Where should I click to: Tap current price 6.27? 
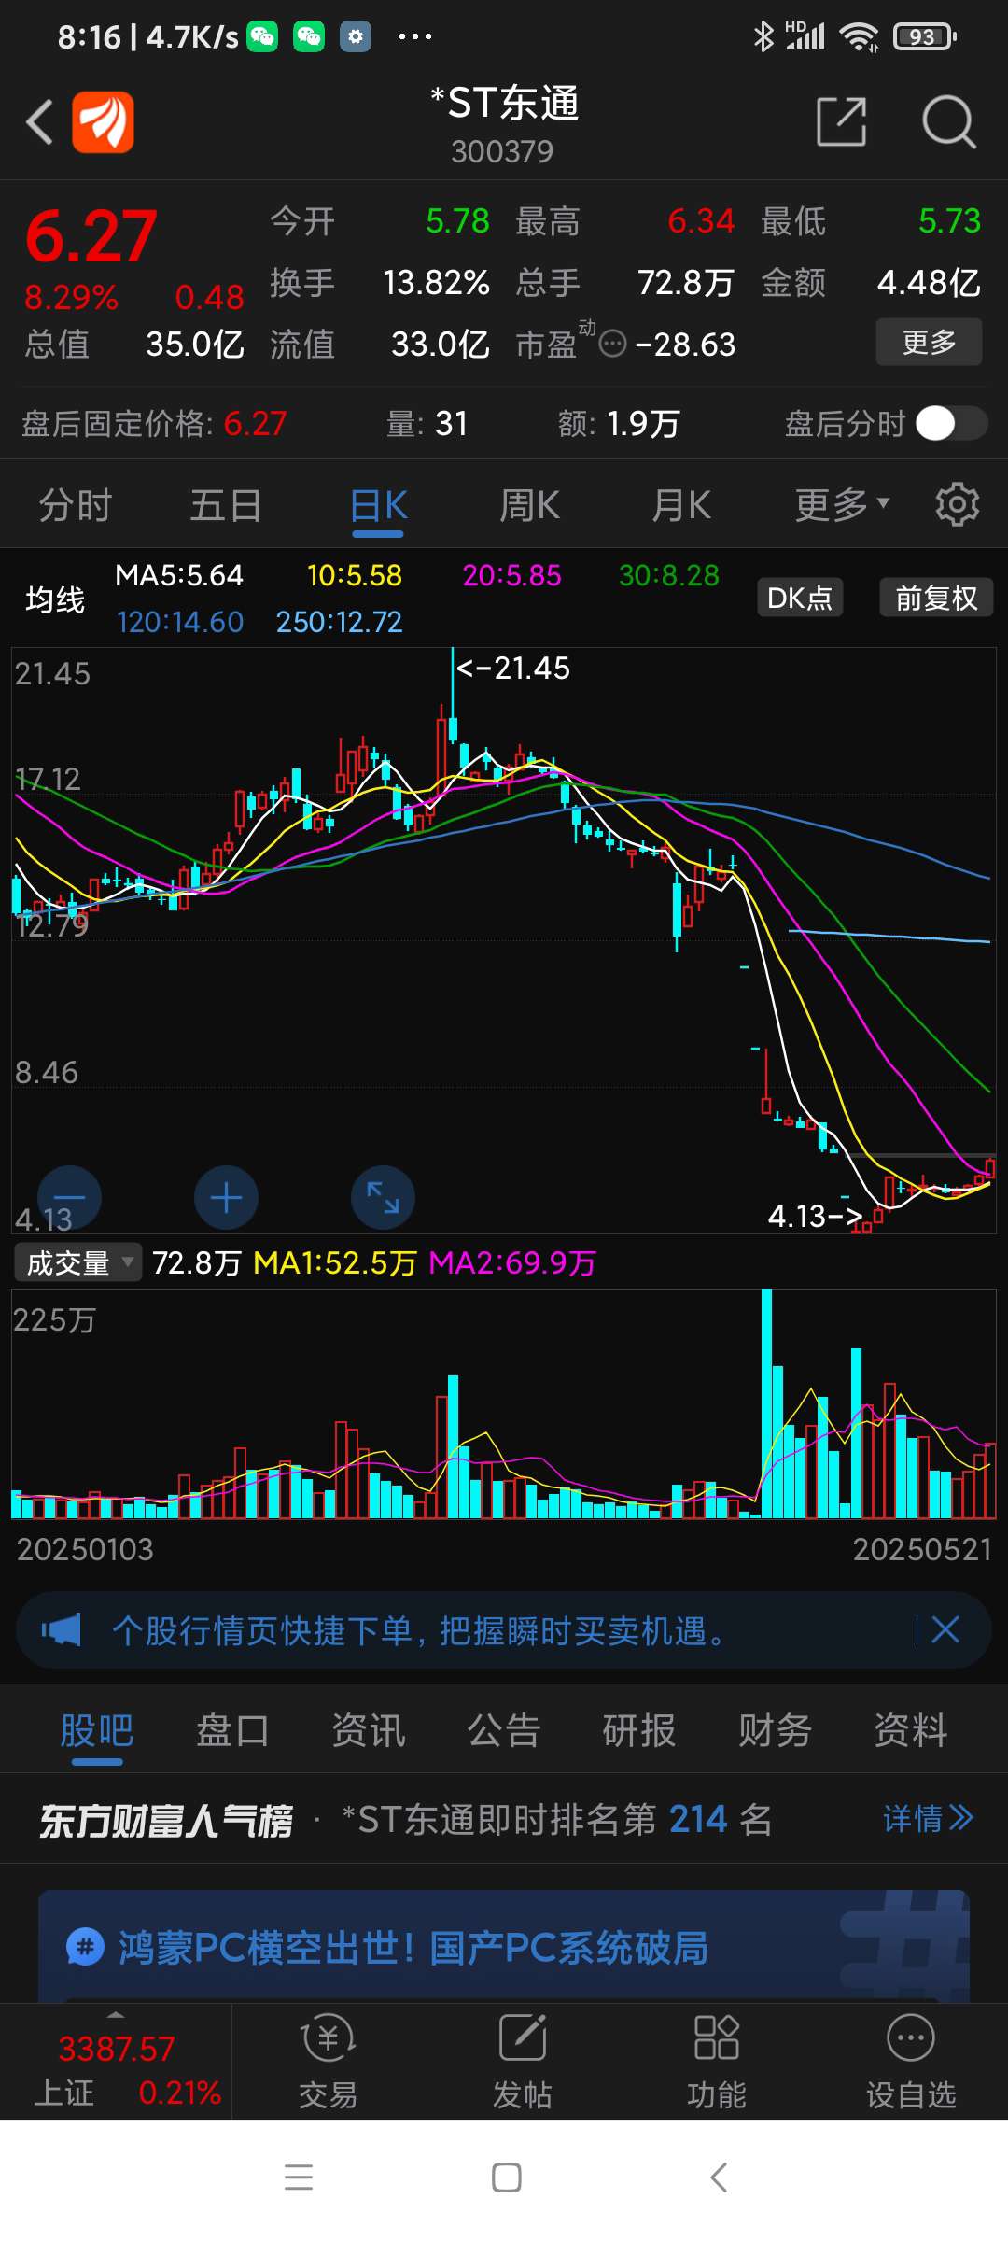pos(91,236)
